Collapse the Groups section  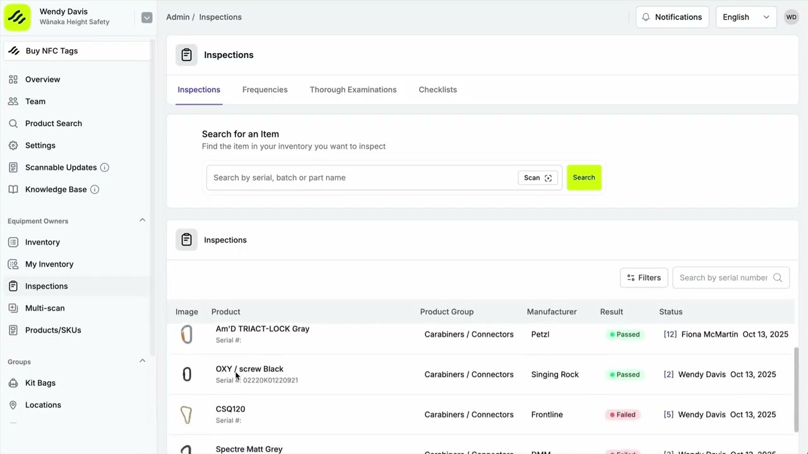coord(142,361)
